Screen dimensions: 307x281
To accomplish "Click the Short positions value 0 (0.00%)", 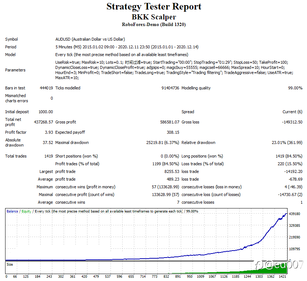I will pos(170,156).
